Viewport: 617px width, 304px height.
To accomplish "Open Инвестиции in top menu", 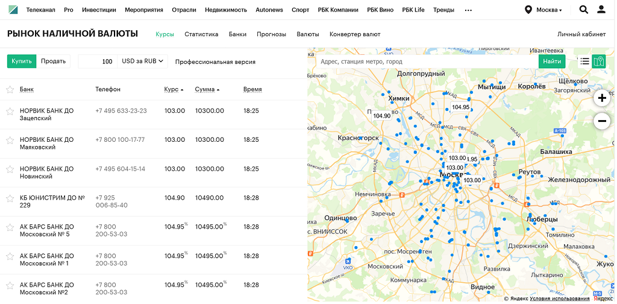I will point(99,10).
